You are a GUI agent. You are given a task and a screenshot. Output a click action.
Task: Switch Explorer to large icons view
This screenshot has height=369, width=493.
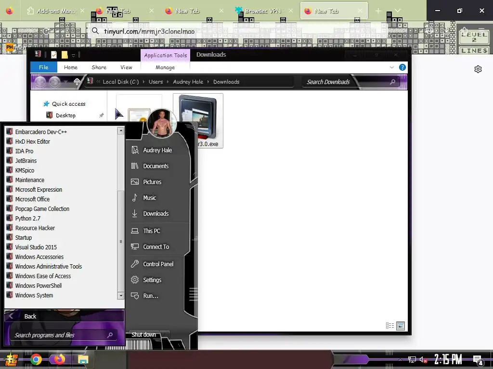(401, 326)
